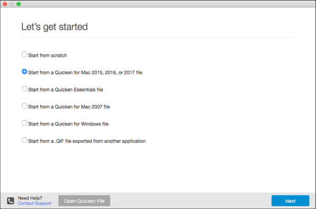The height and width of the screenshot is (209, 316).
Task: Click the green zoom window button
Action: pyautogui.click(x=19, y=4)
